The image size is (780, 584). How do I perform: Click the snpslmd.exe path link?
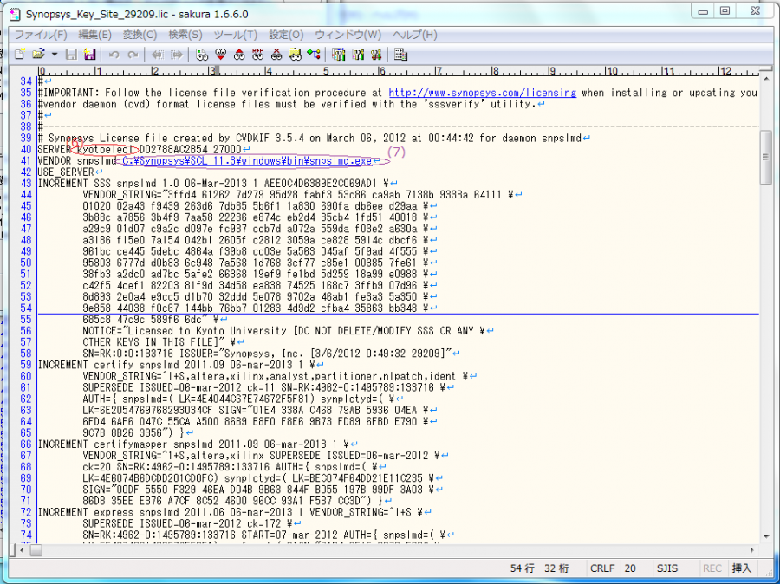tap(247, 160)
